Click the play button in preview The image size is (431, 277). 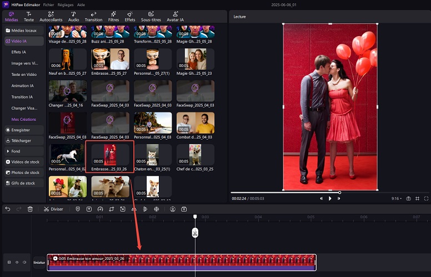[x=330, y=198]
